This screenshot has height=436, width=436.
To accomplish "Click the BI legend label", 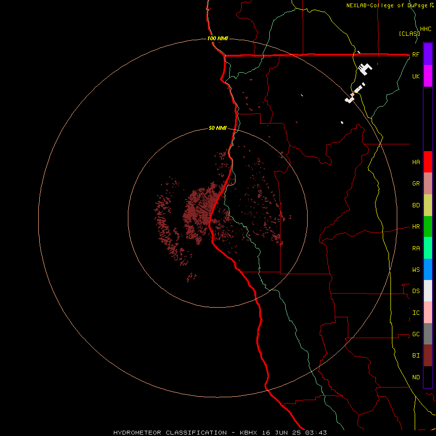I will pyautogui.click(x=416, y=356).
